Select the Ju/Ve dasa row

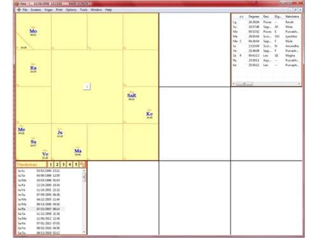[x=40, y=190]
